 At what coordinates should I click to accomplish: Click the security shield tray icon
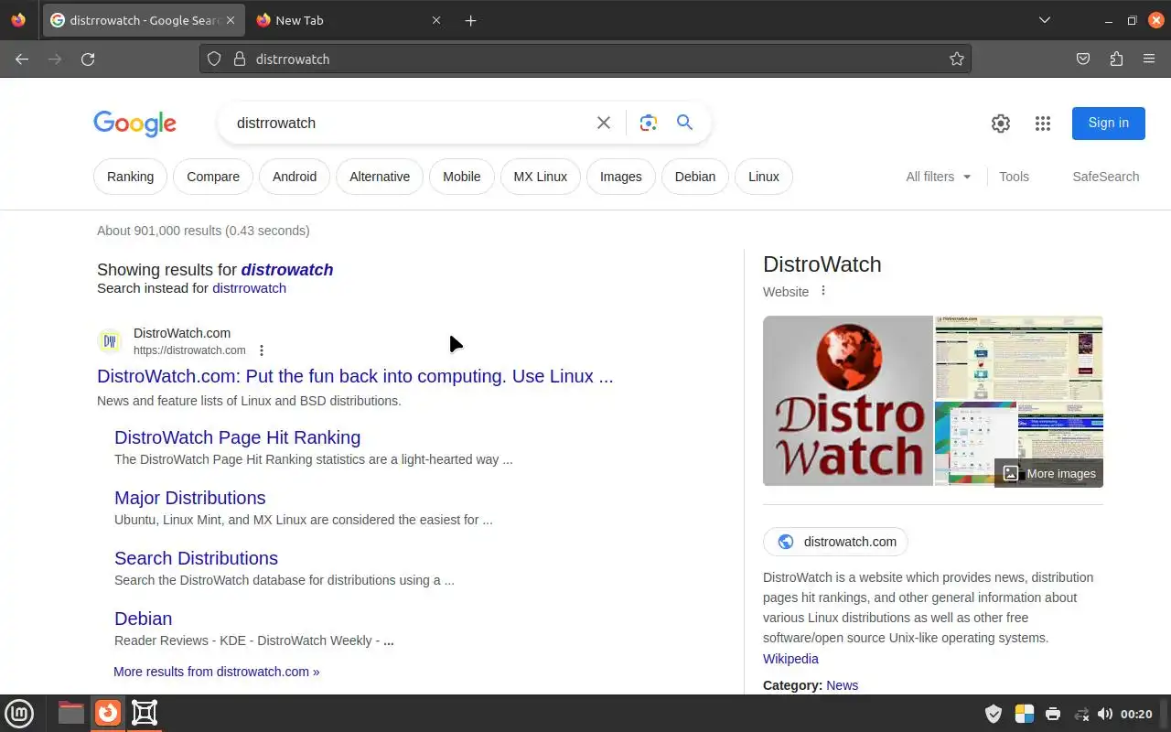(994, 714)
